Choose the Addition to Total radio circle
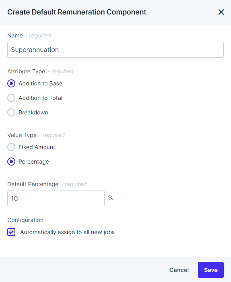The image size is (231, 282). coord(11,98)
